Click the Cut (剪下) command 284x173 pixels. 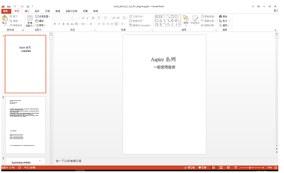(x=13, y=16)
